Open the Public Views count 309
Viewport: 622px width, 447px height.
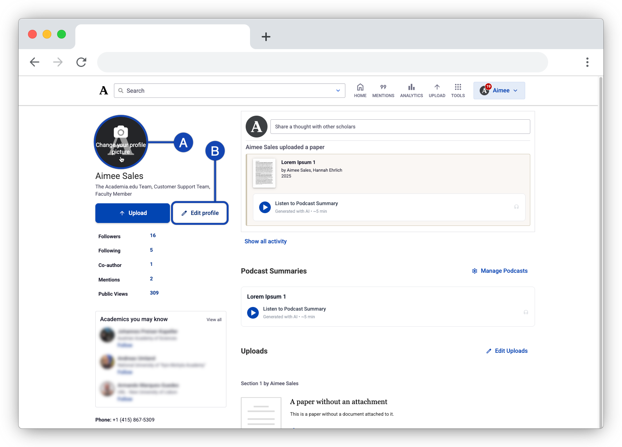click(x=154, y=293)
